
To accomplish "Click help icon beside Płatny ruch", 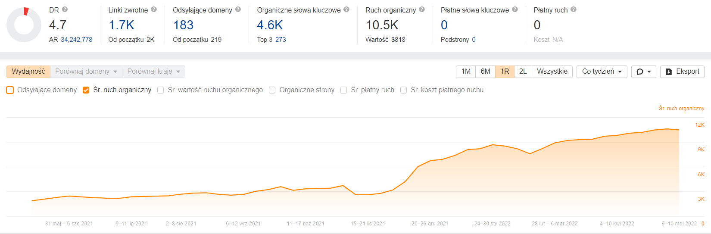I will point(574,9).
